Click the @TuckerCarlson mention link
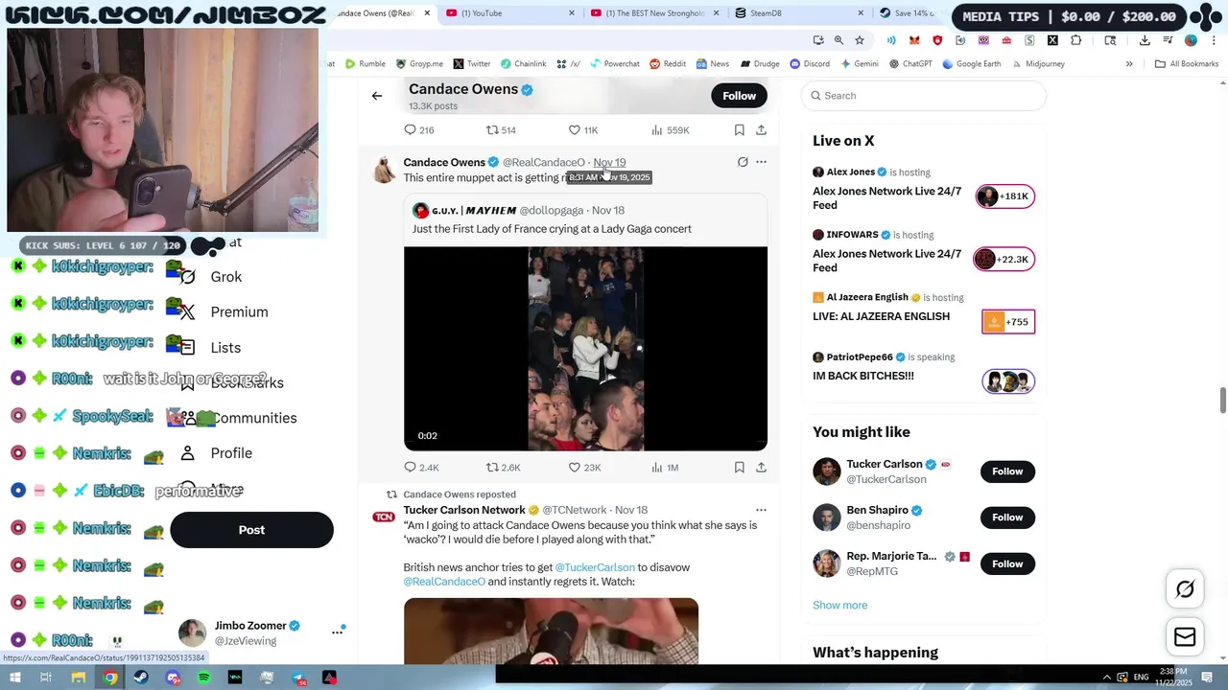The height and width of the screenshot is (690, 1228). [595, 567]
